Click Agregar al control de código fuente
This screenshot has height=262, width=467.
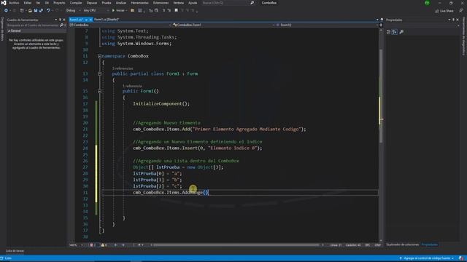point(426,258)
